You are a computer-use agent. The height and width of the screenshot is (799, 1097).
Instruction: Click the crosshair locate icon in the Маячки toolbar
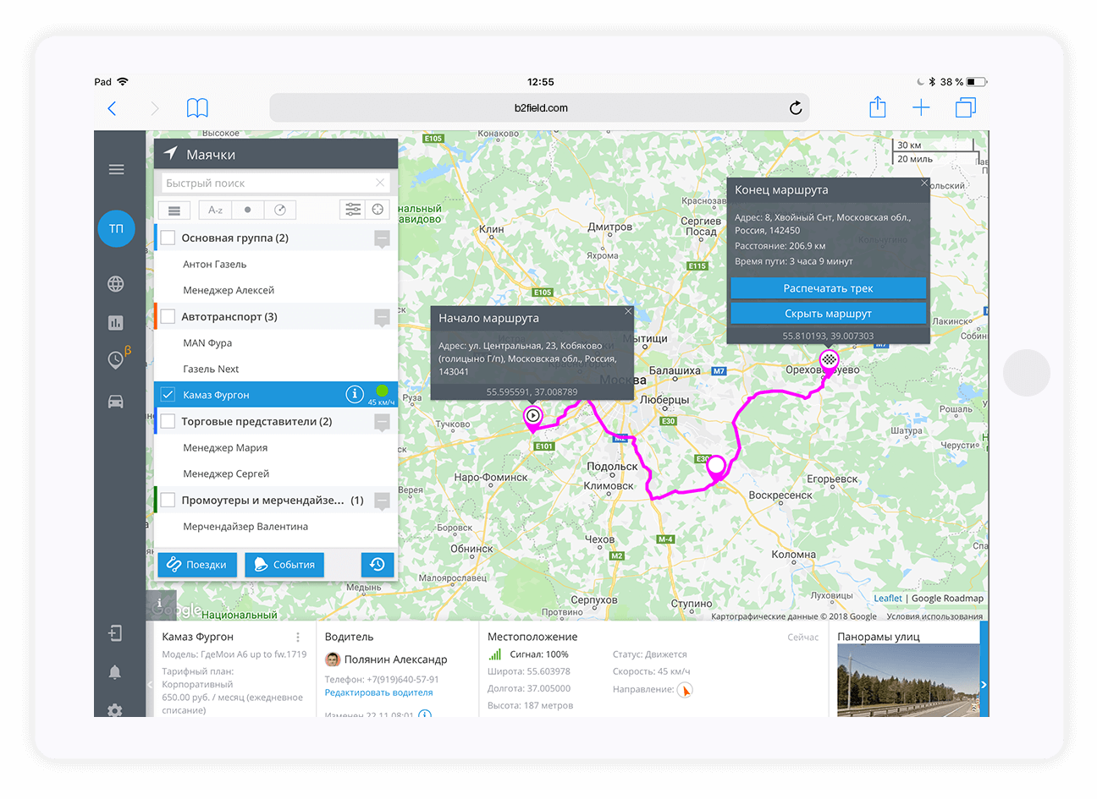378,209
